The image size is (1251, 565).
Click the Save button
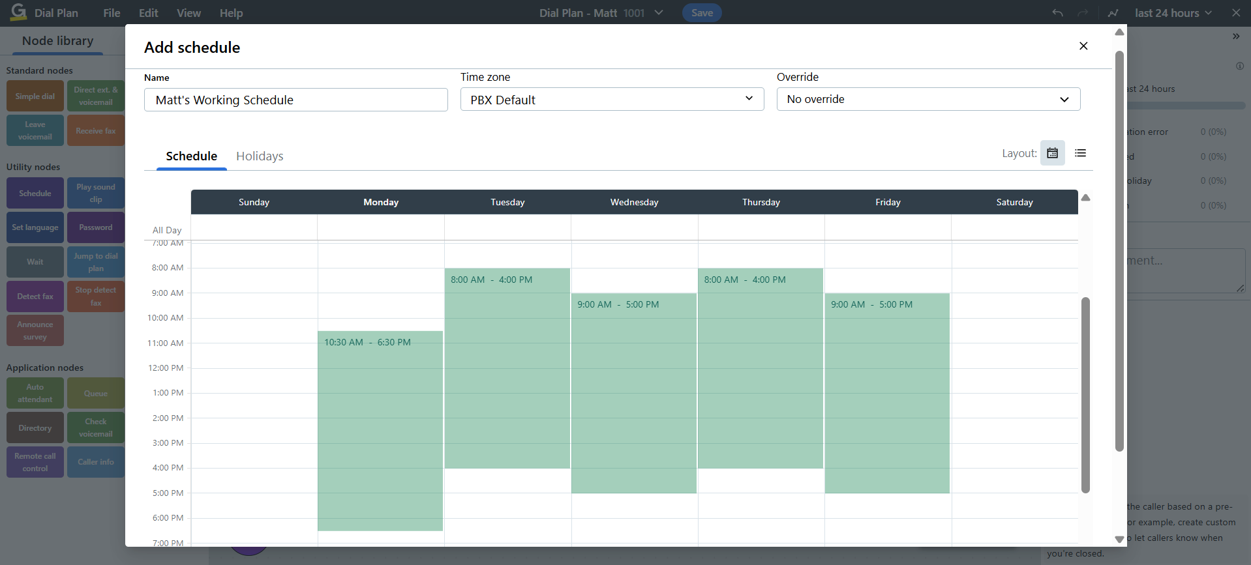[702, 13]
